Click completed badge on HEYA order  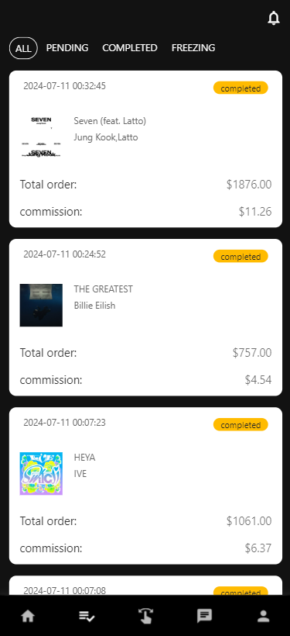pos(241,425)
